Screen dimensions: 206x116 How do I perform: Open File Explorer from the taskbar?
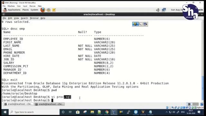(x=92, y=112)
